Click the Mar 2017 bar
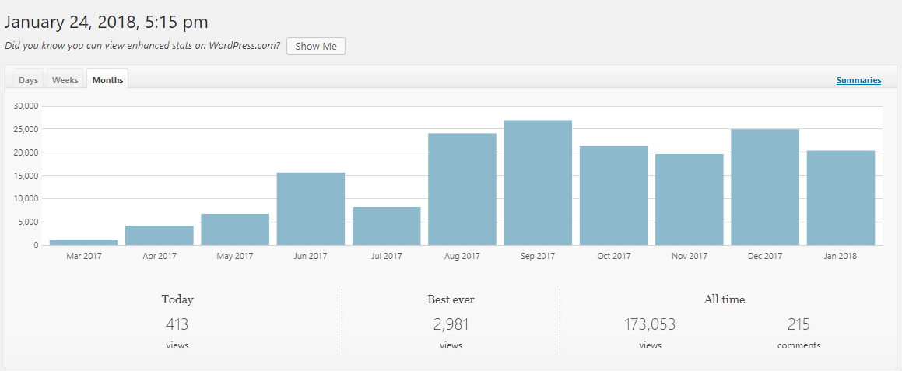 pos(84,242)
